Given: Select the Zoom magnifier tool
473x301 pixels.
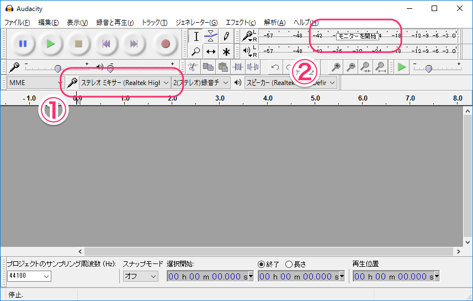Looking at the screenshot, I should point(196,51).
